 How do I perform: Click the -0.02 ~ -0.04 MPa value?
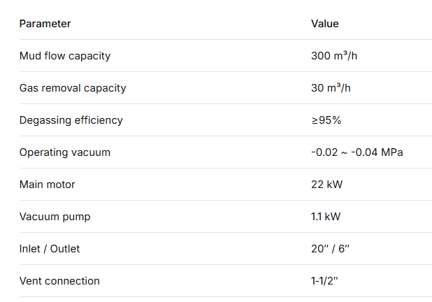point(357,152)
